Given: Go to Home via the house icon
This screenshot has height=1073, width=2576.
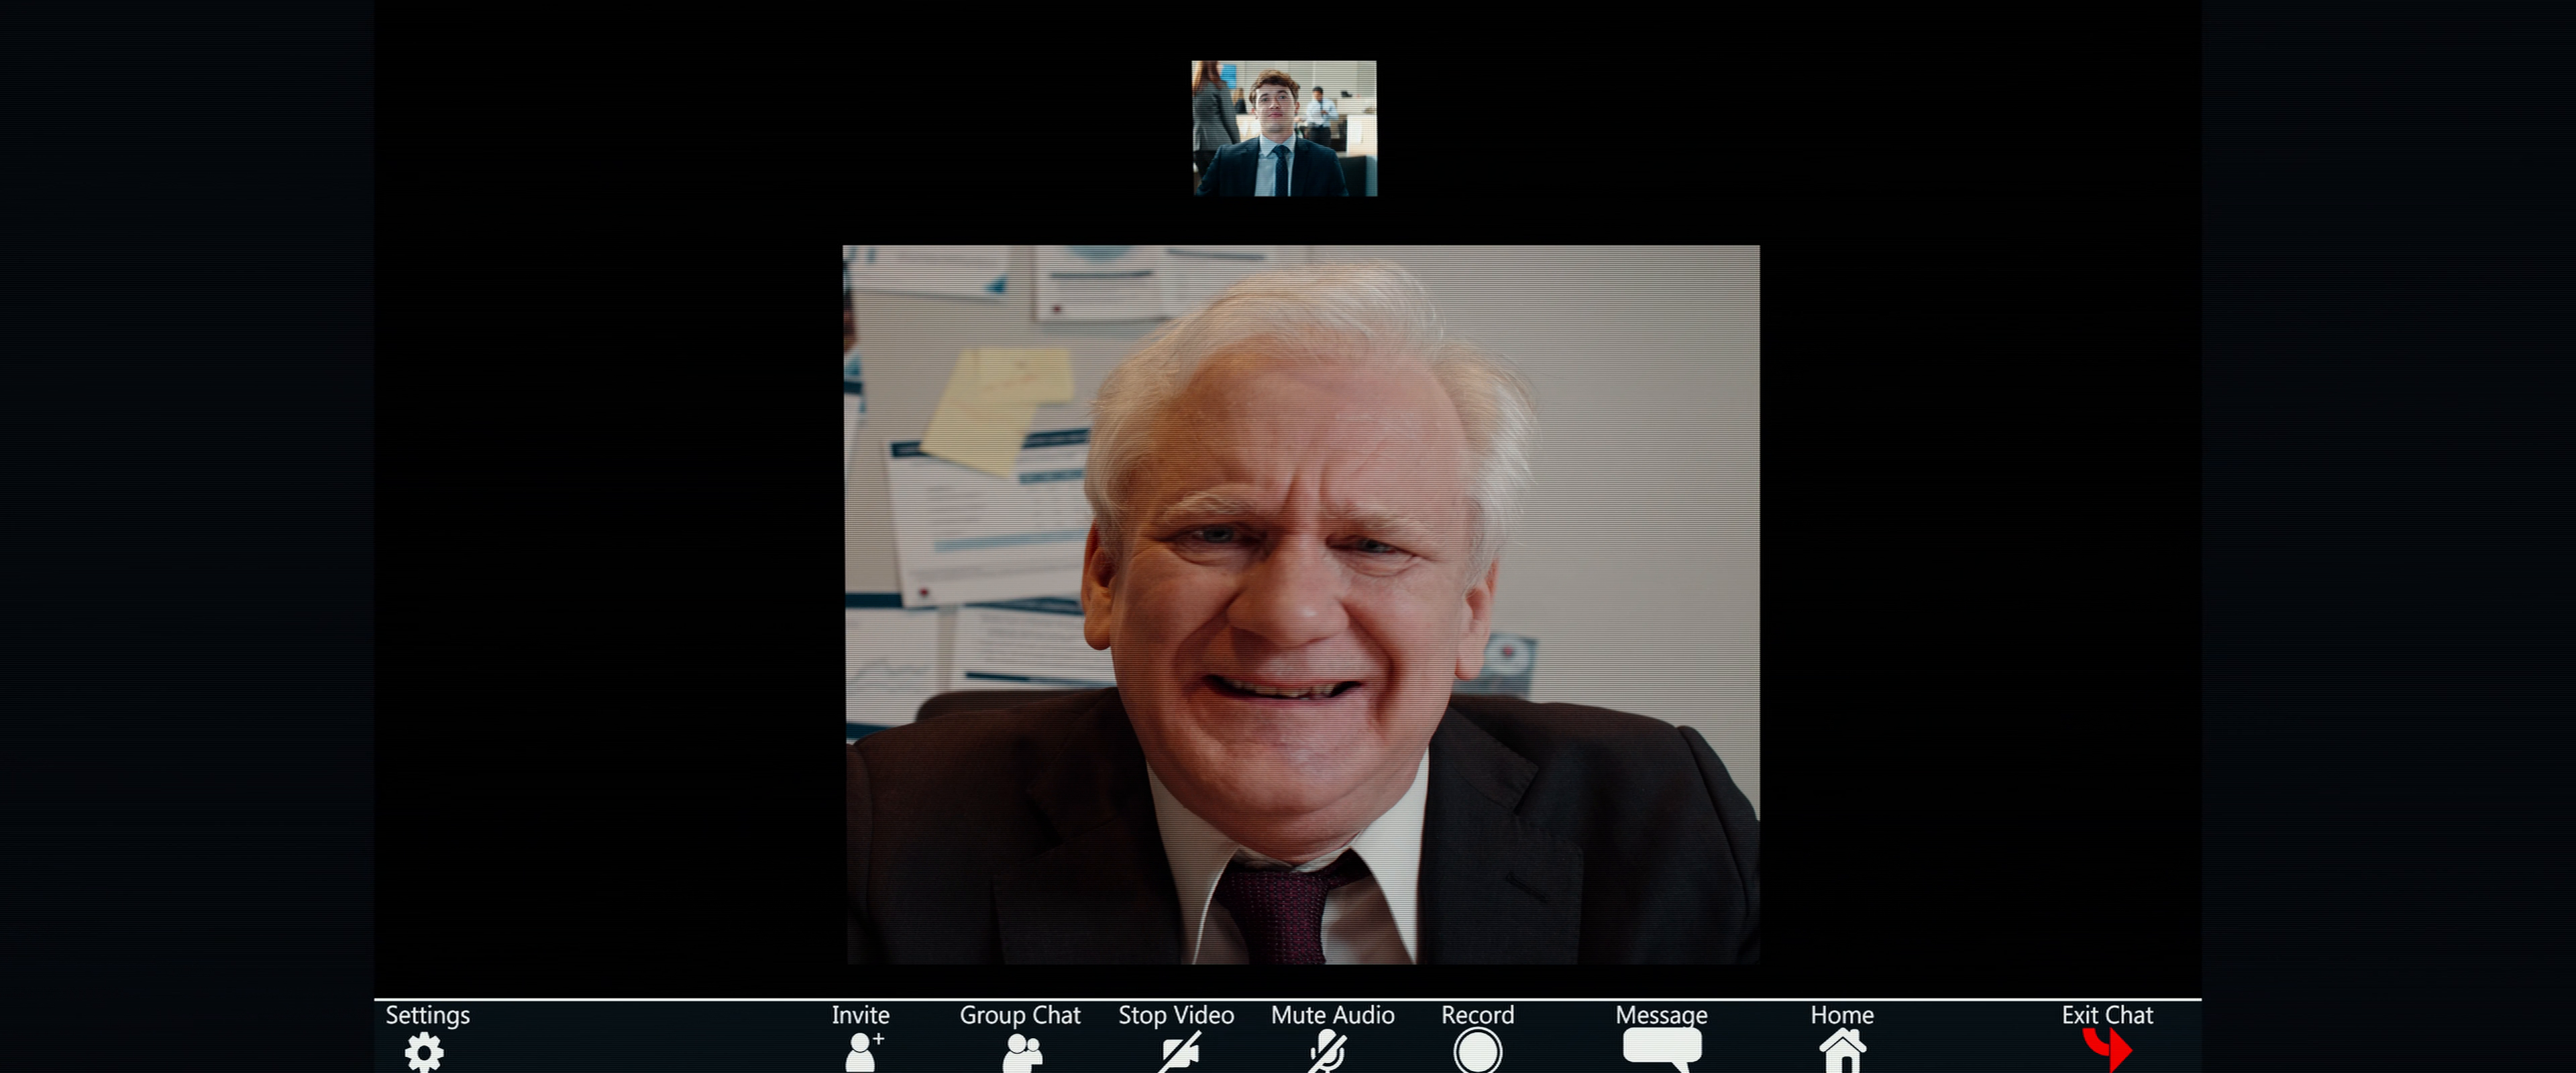Looking at the screenshot, I should (1842, 1052).
